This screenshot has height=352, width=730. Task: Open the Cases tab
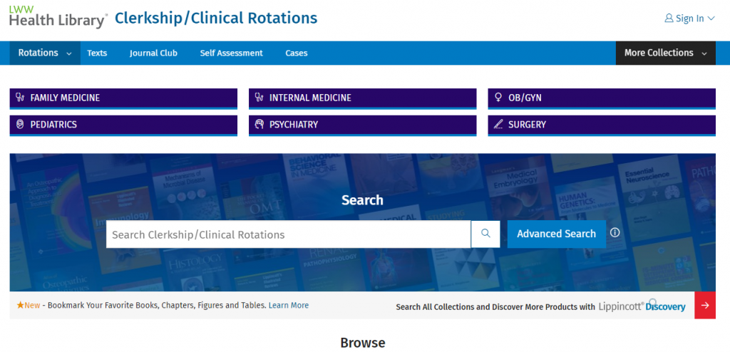(x=296, y=53)
